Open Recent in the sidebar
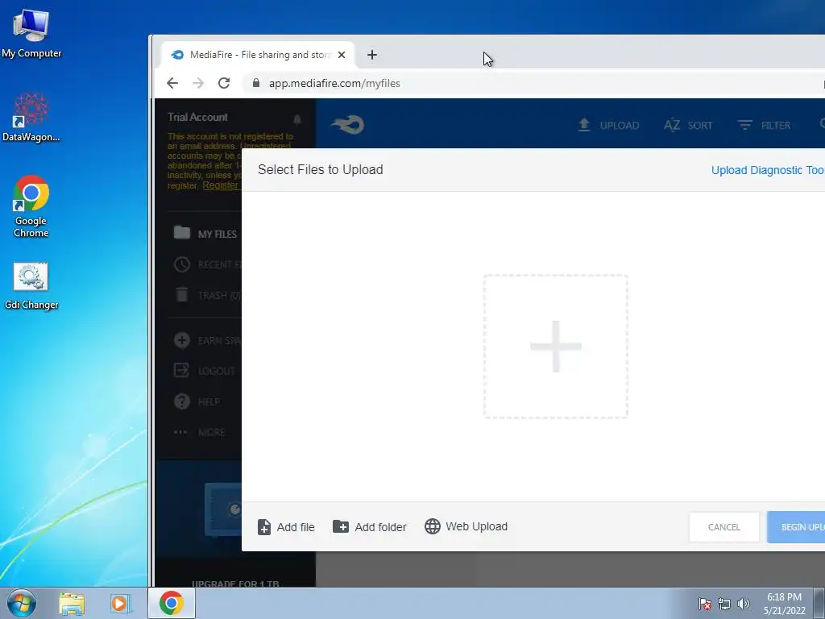Image resolution: width=825 pixels, height=619 pixels. (x=207, y=264)
